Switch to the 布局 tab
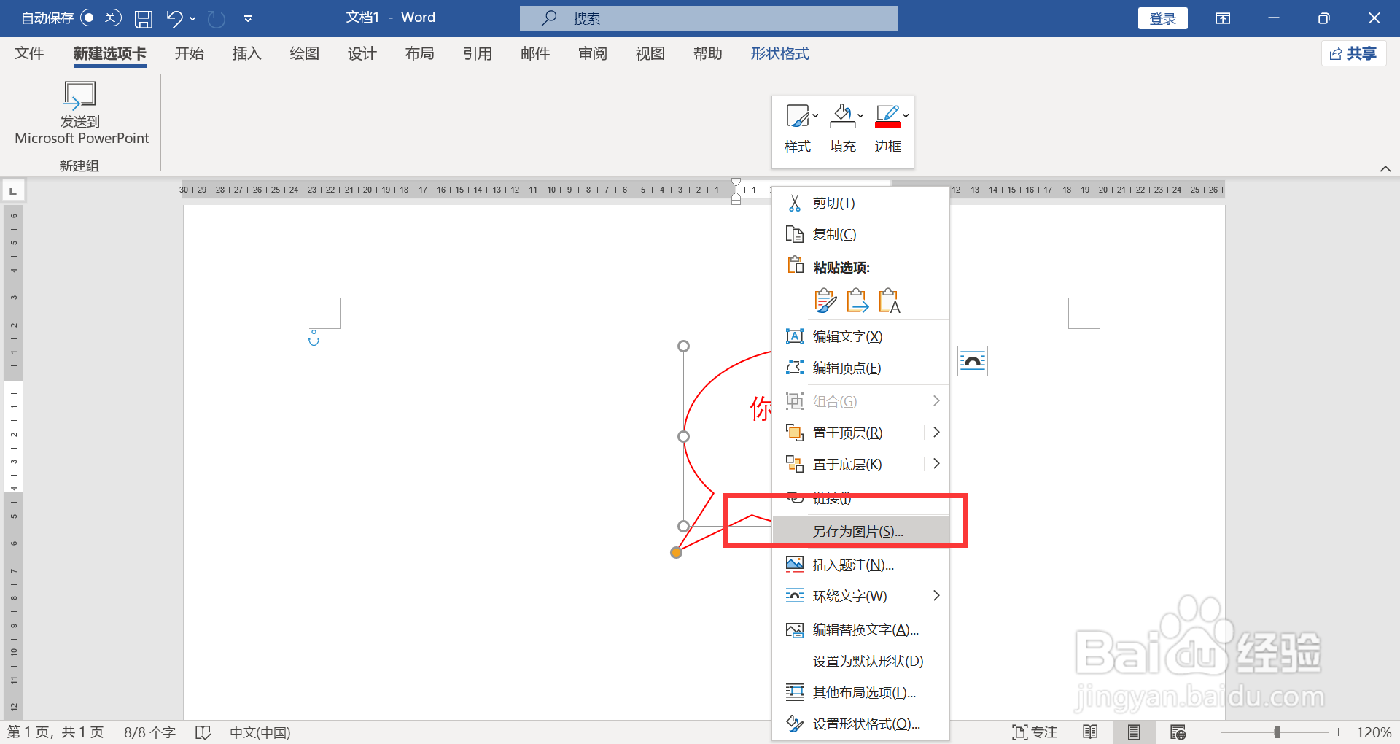The width and height of the screenshot is (1400, 744). click(x=419, y=53)
